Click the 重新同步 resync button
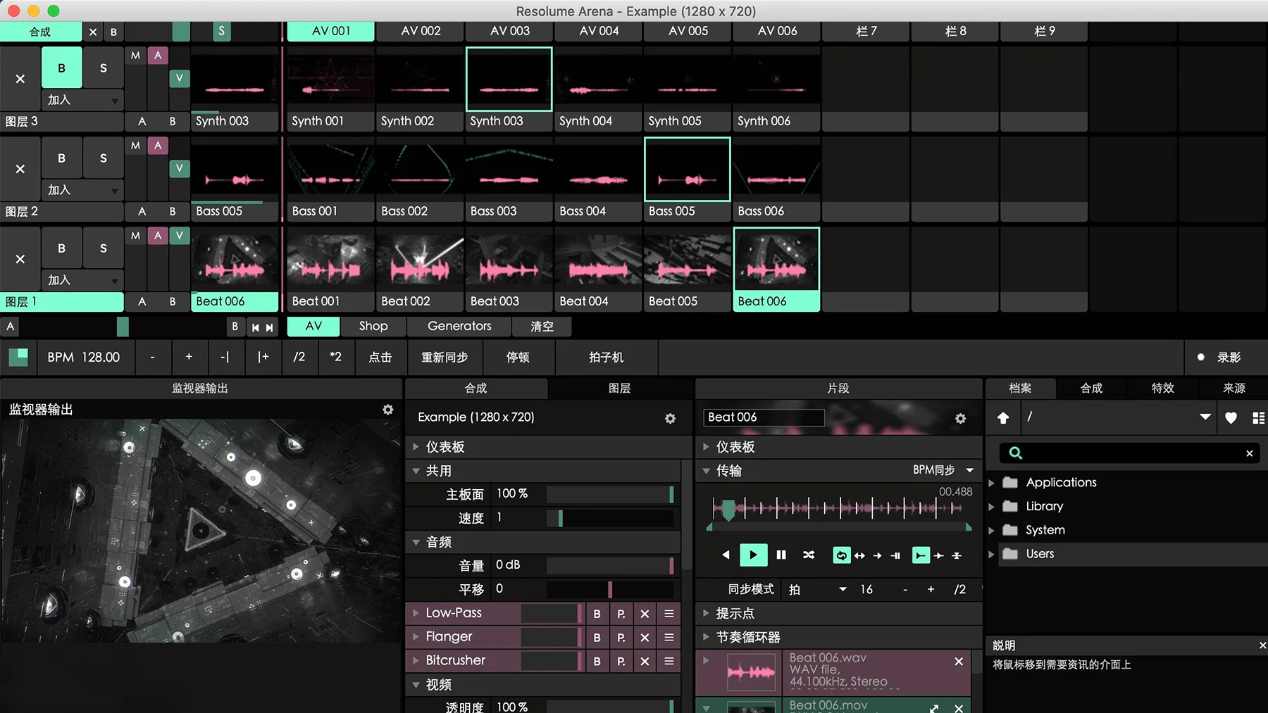 445,358
